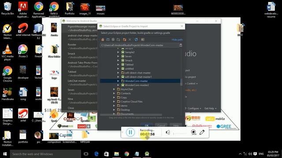Viewport: 282px width, 158px height.
Task: Open the Windows Start menu
Action: pyautogui.click(x=5, y=154)
